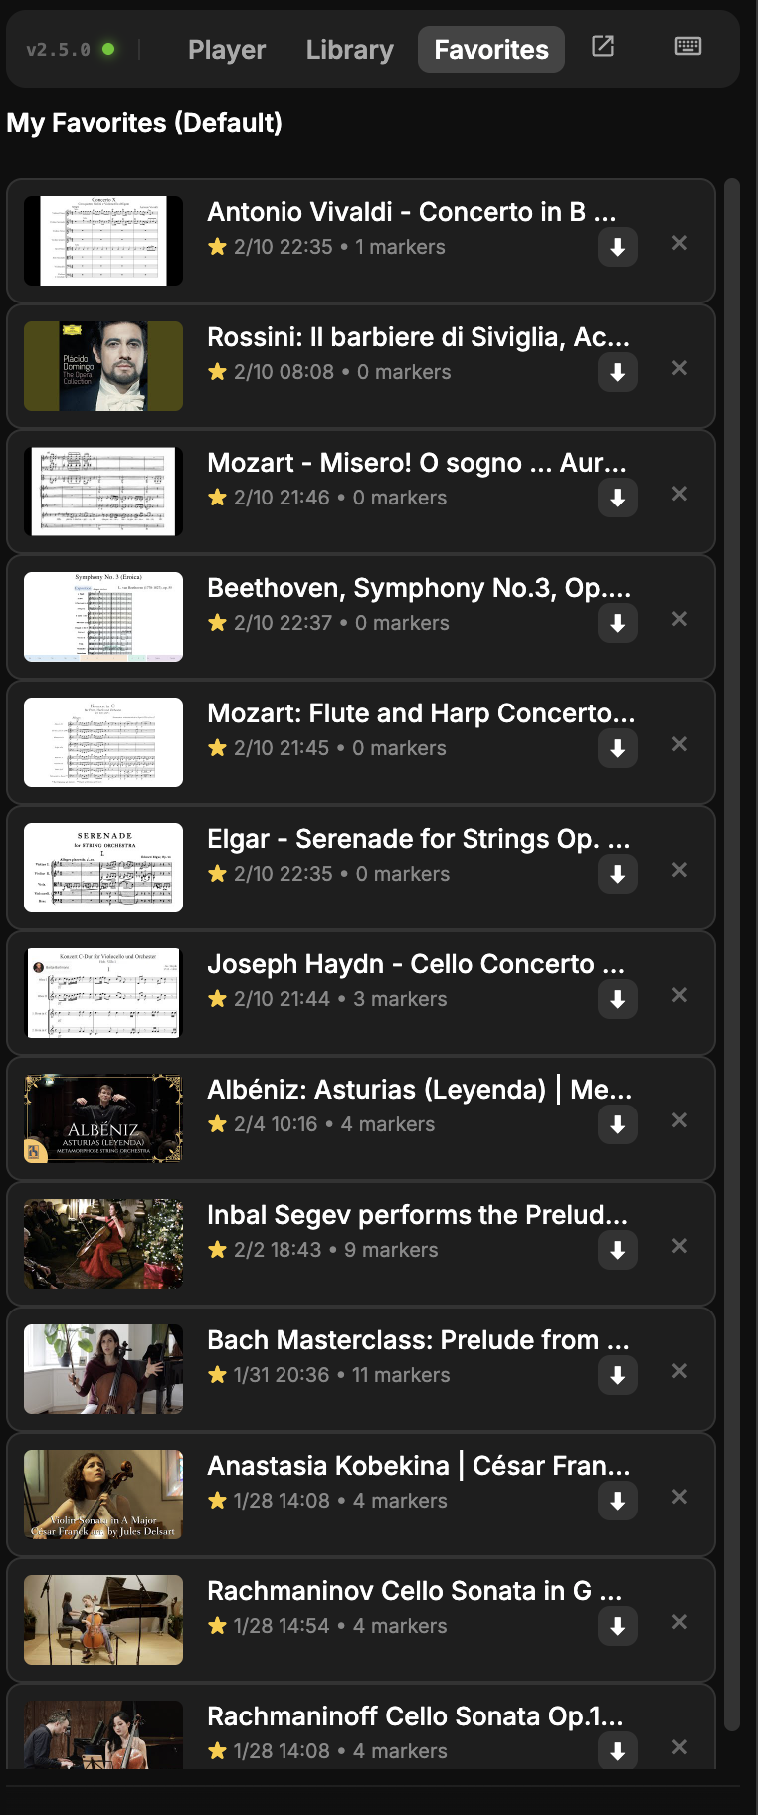The image size is (758, 1815).
Task: Open Anastasia Kobekina César Franck title
Action: 418,1466
